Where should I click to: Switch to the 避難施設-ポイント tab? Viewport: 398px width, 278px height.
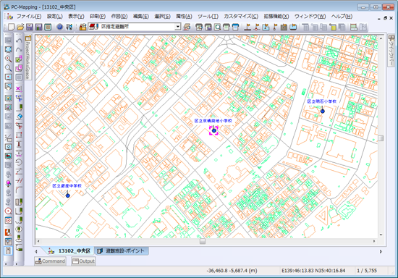(x=122, y=250)
